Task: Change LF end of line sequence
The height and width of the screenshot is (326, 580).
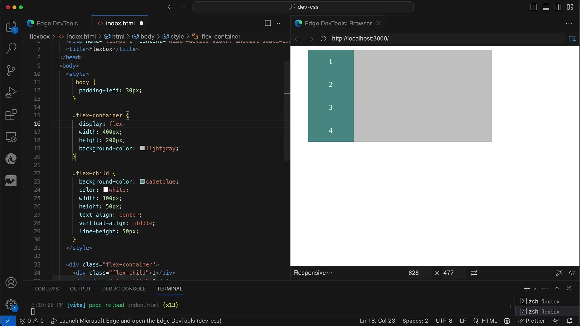Action: click(x=463, y=321)
